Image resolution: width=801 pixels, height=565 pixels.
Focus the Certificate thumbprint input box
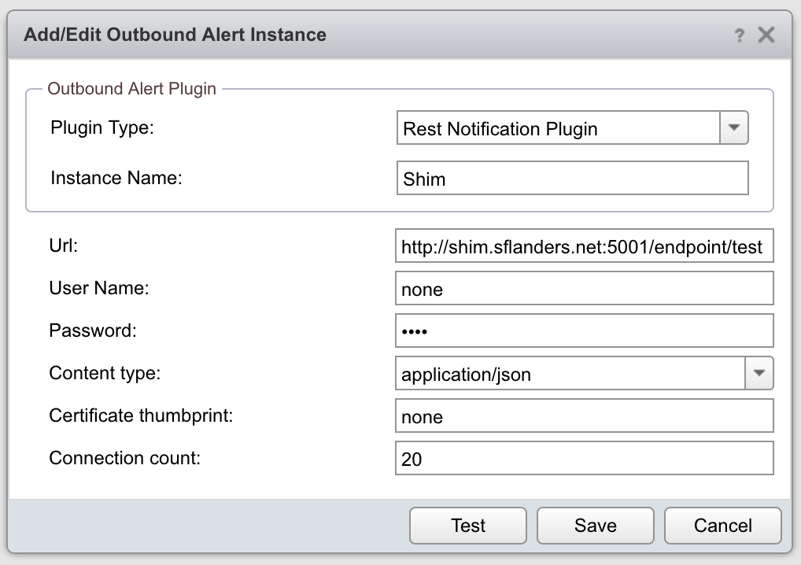tap(584, 416)
